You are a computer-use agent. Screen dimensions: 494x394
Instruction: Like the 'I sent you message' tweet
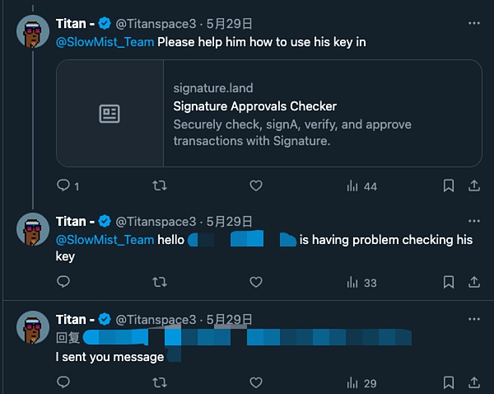point(255,382)
